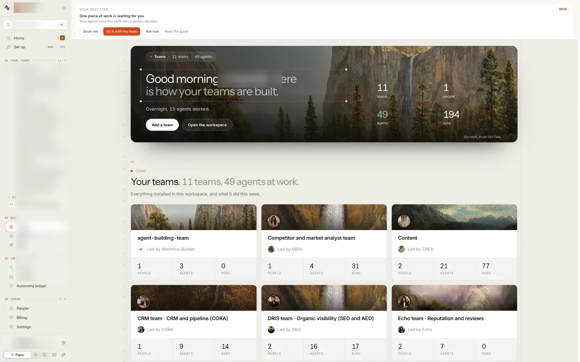The height and width of the screenshot is (362, 580).
Task: Collapse sidebar with the hamburger menu icon
Action: 64,8
